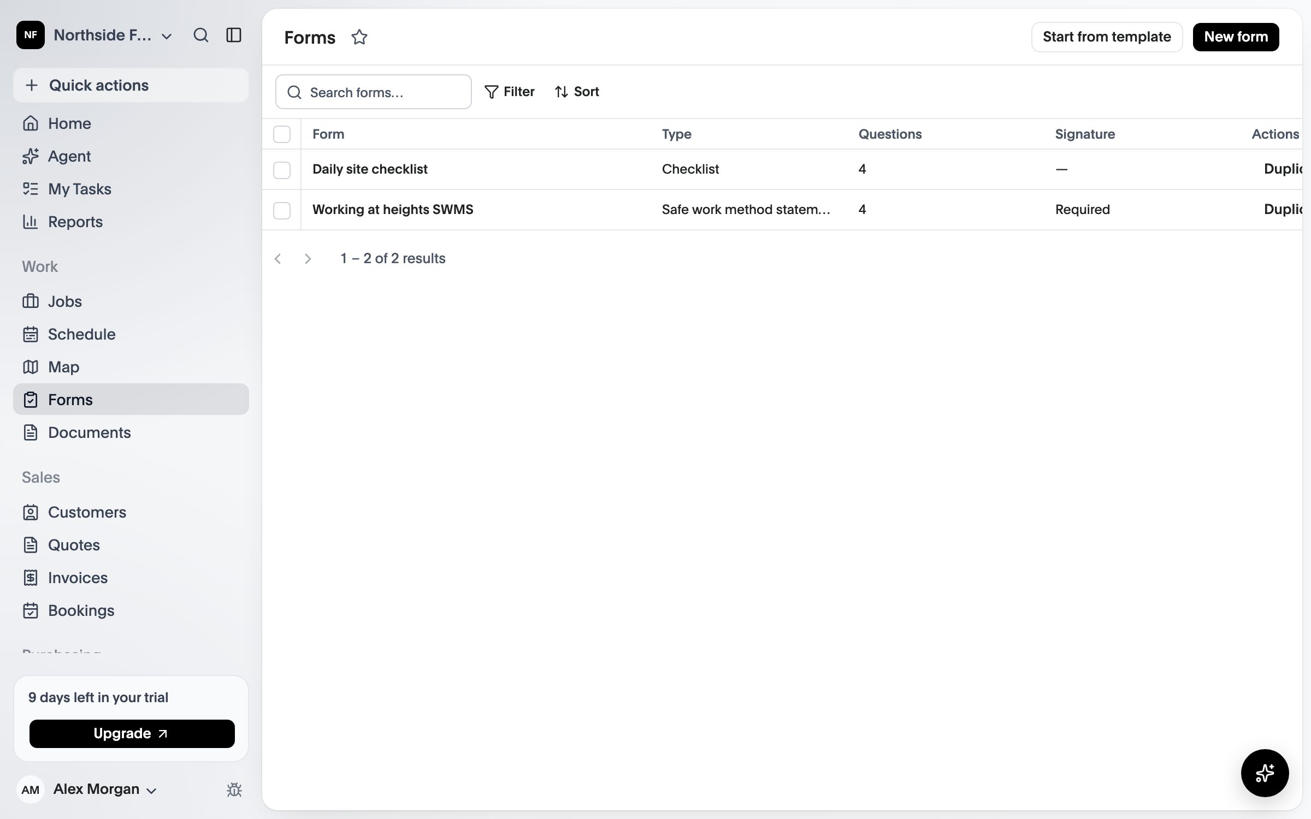Favorite the Forms page with the star
Screen dimensions: 1311x819
359,37
